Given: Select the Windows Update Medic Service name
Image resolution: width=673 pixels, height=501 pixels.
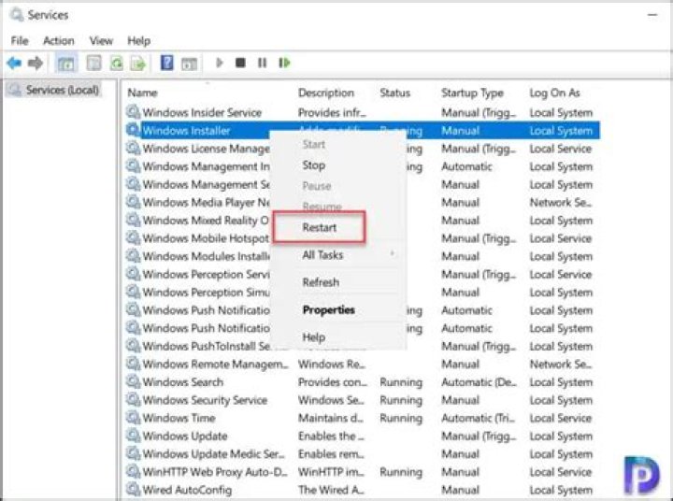Looking at the screenshot, I should pyautogui.click(x=213, y=453).
